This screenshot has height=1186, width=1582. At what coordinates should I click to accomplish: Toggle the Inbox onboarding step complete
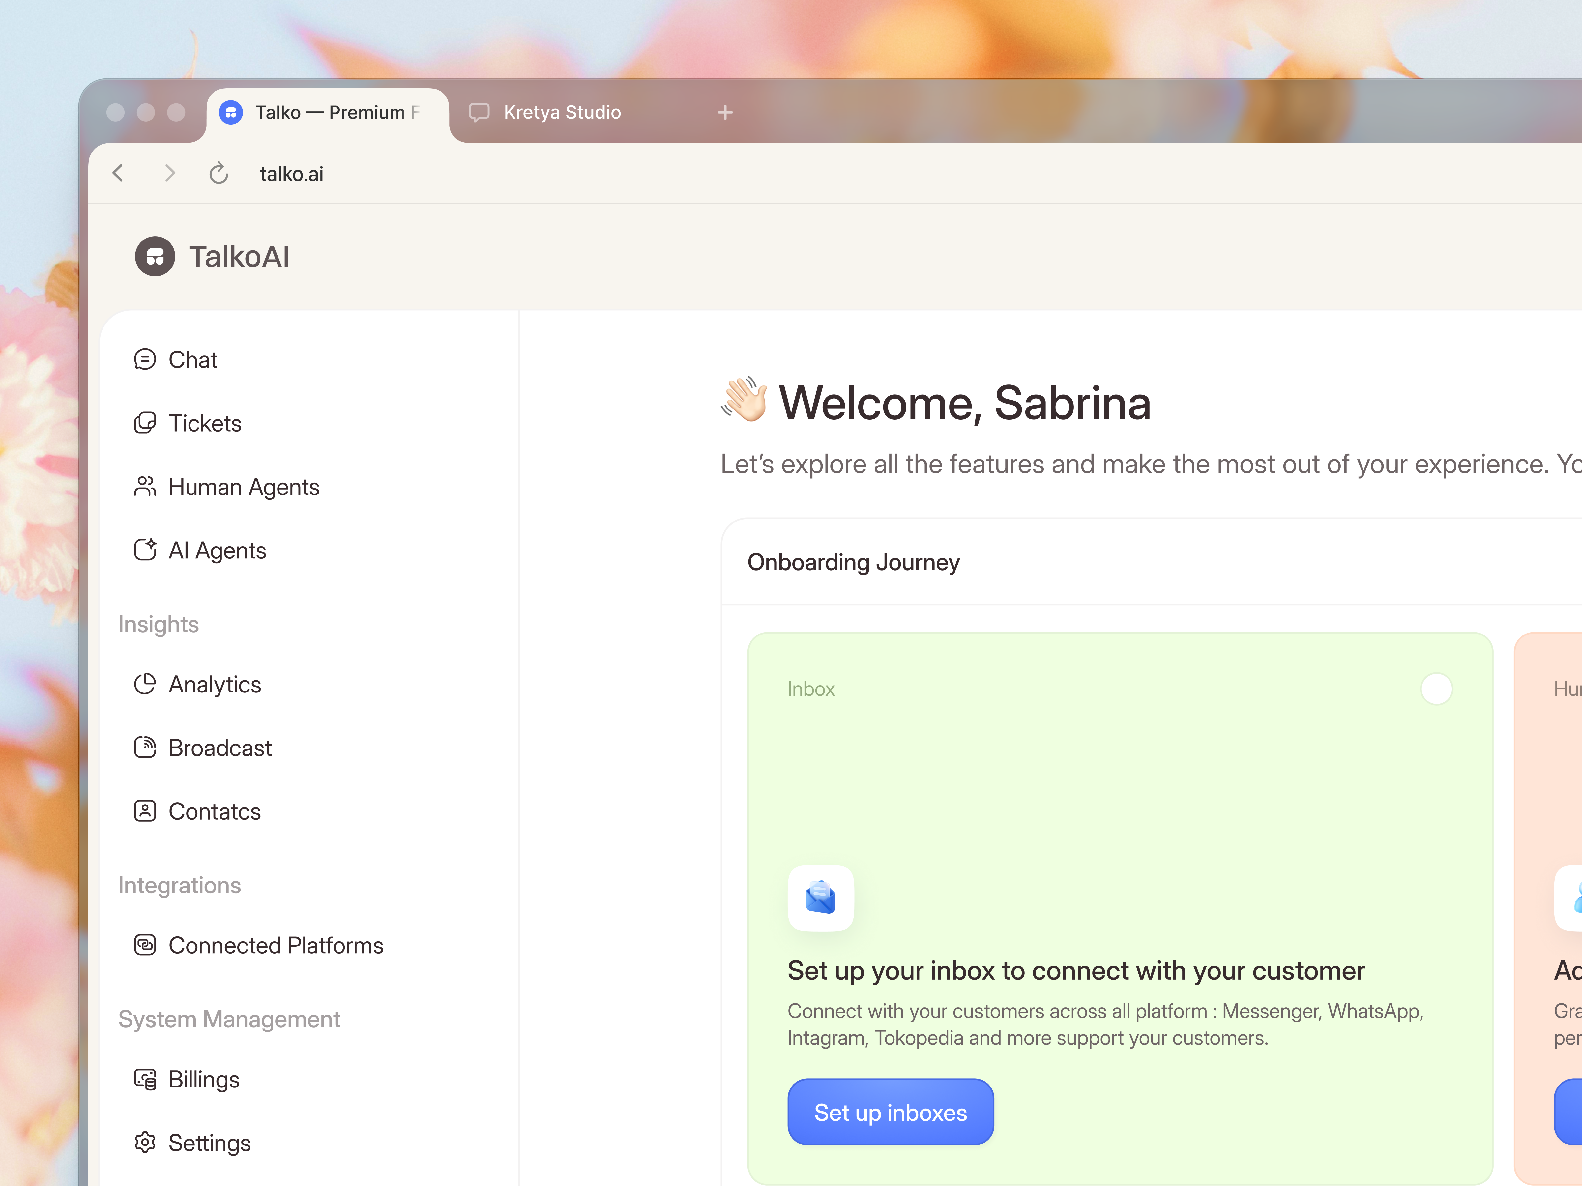(x=1436, y=689)
